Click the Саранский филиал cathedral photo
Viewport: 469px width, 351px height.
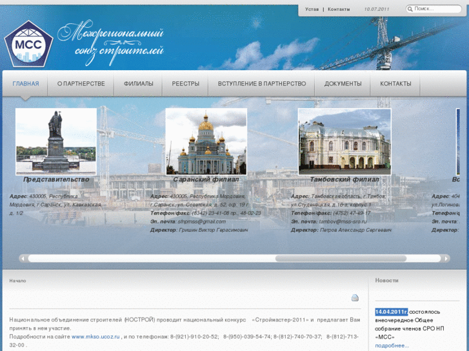pos(206,142)
